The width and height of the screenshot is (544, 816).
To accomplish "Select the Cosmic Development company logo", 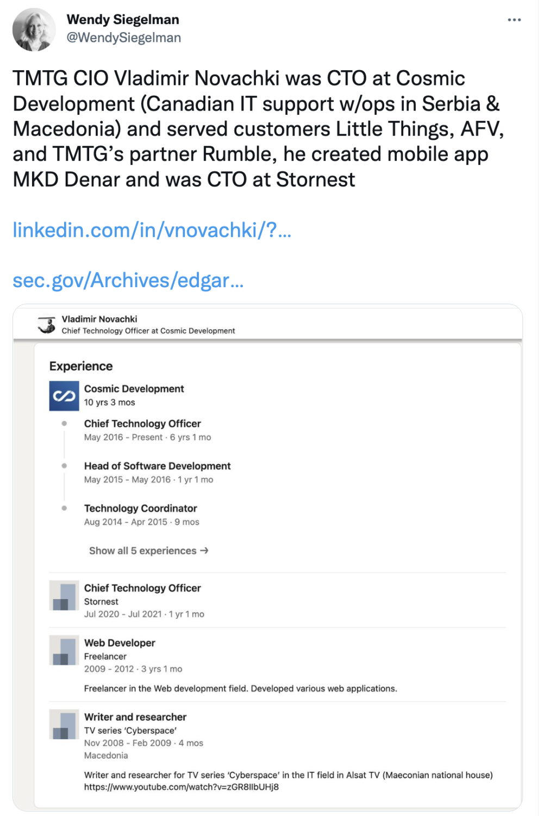I will [x=64, y=395].
